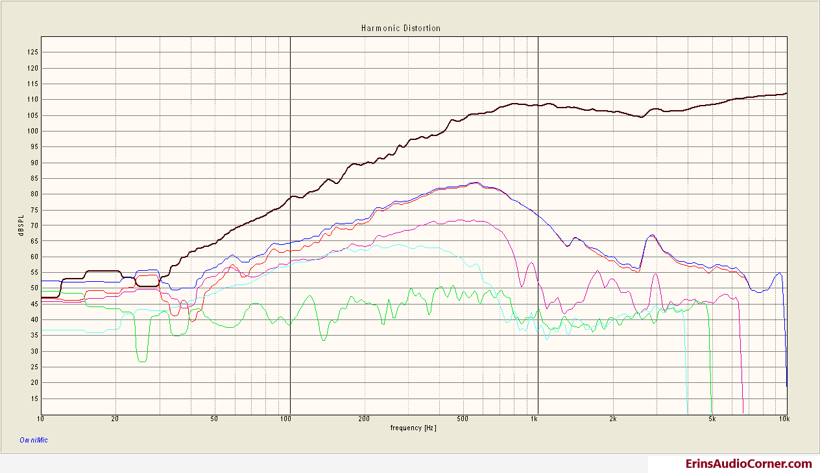Image resolution: width=820 pixels, height=473 pixels.
Task: Click the 35 value on the dB axis
Action: (35, 336)
